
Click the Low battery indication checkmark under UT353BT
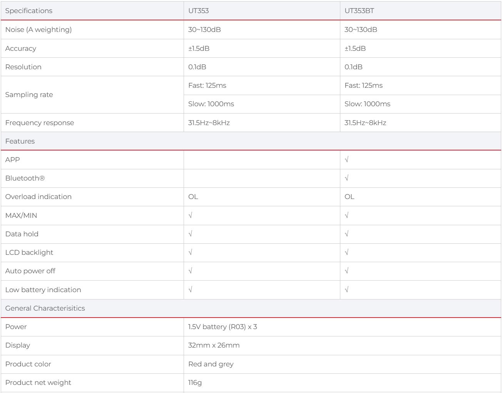(x=347, y=290)
